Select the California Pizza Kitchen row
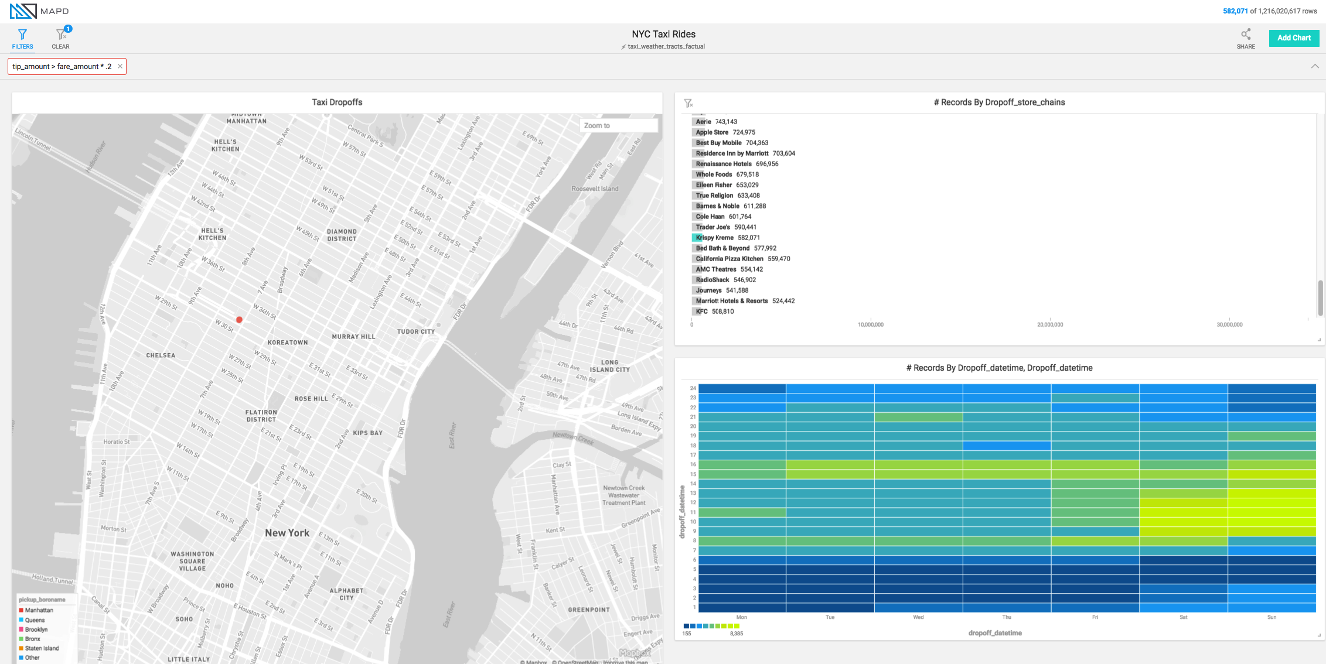This screenshot has width=1326, height=664. click(x=742, y=259)
